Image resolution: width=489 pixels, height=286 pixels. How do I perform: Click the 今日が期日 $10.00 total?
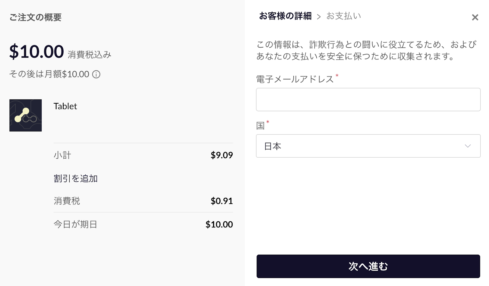(219, 224)
